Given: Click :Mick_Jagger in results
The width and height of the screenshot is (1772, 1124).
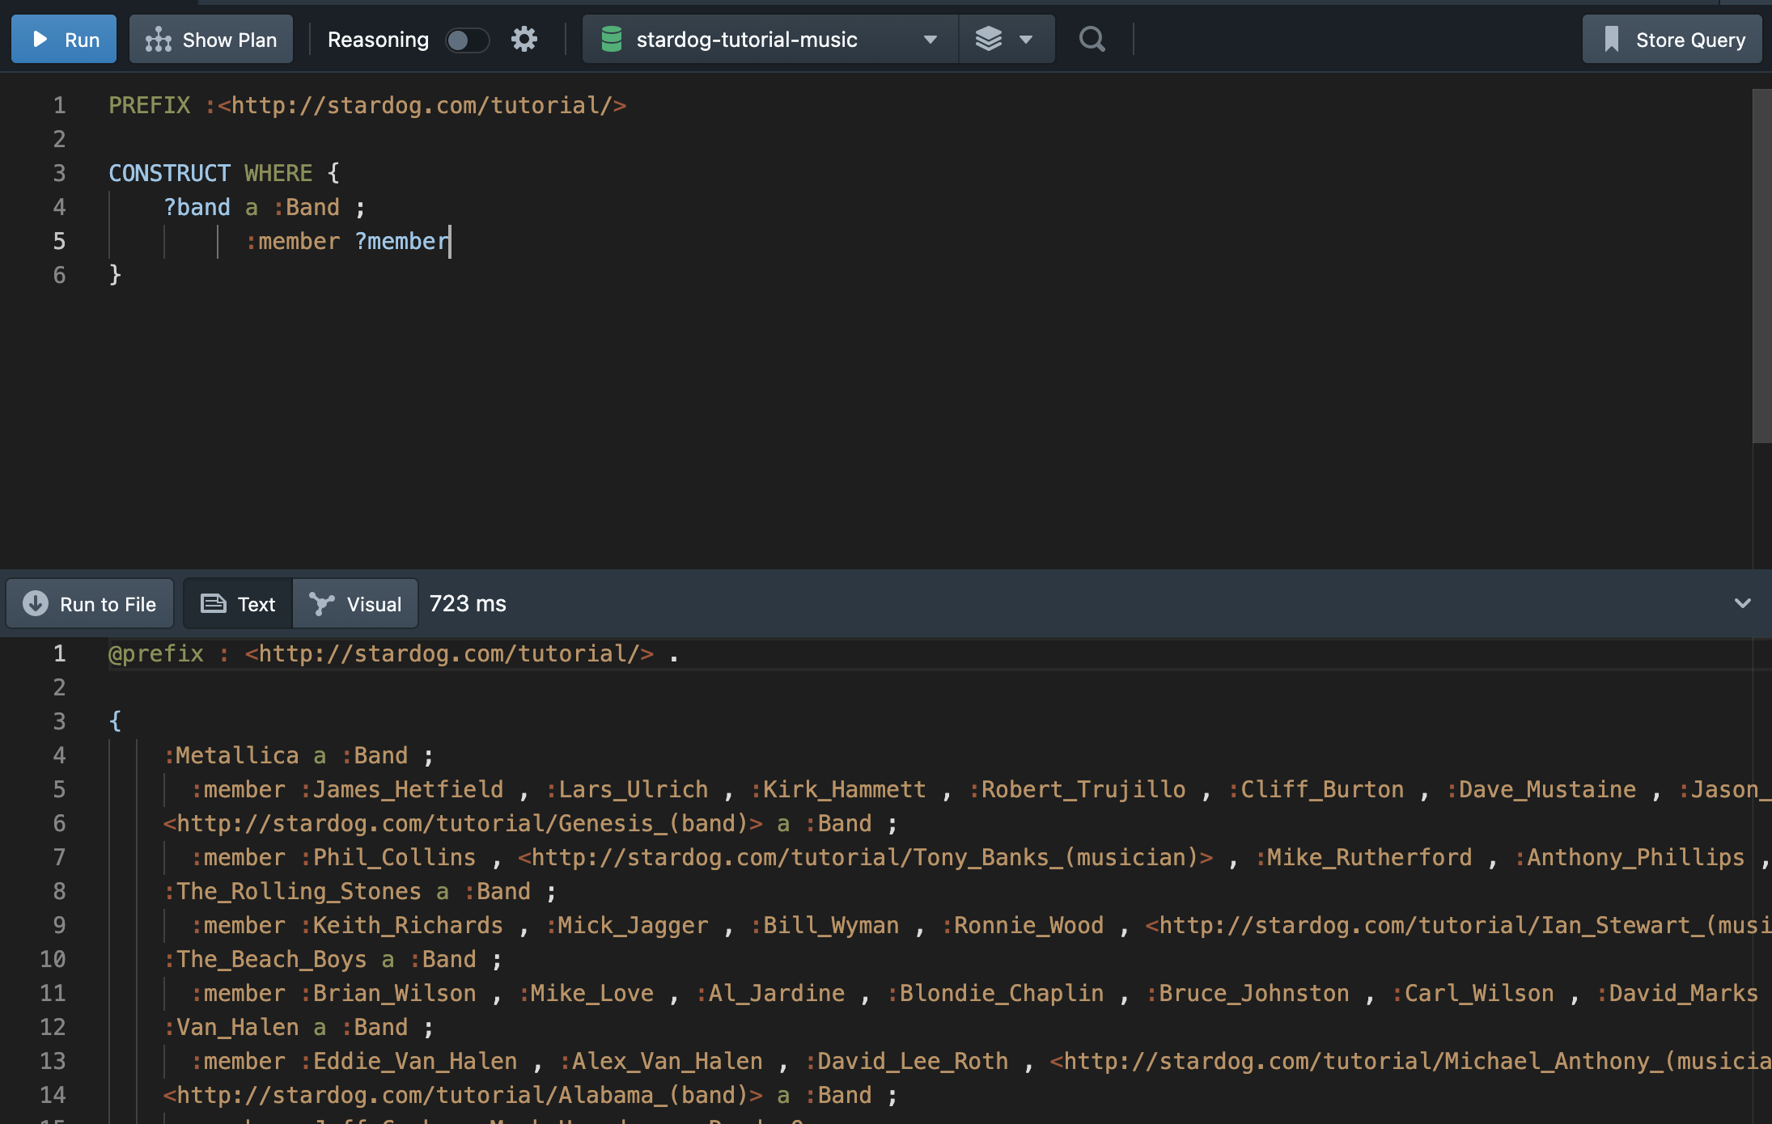Looking at the screenshot, I should click(x=627, y=925).
